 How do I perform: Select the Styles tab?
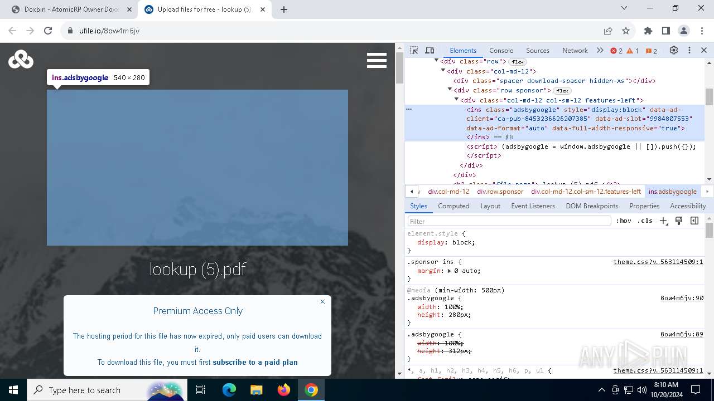point(418,206)
